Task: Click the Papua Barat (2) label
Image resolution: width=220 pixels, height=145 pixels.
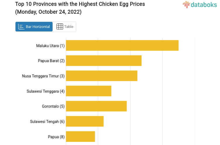Action: tap(51, 61)
